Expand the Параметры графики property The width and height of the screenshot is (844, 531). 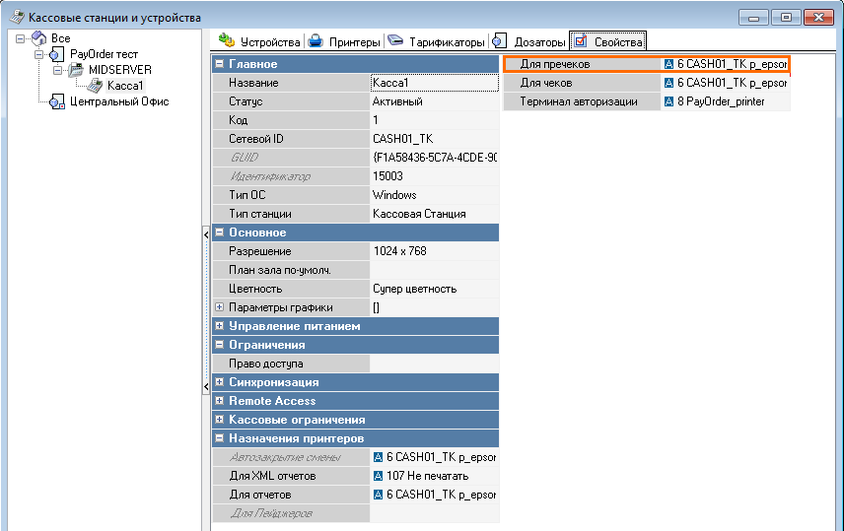(x=219, y=307)
